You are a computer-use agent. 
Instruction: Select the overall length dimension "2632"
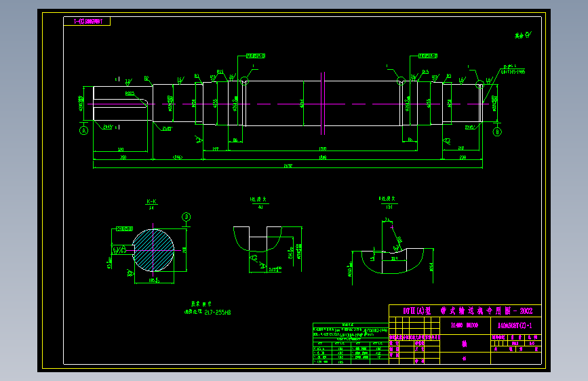pos(288,165)
